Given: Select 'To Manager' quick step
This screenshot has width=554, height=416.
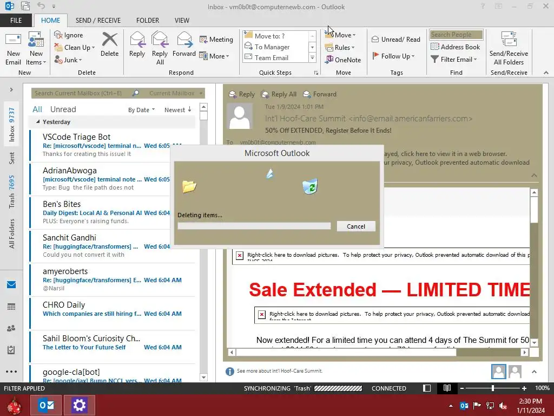Looking at the screenshot, I should (275, 47).
